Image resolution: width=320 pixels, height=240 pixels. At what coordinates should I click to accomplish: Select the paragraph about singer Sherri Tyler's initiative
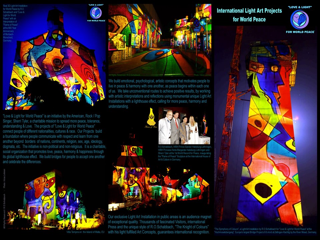(54, 139)
